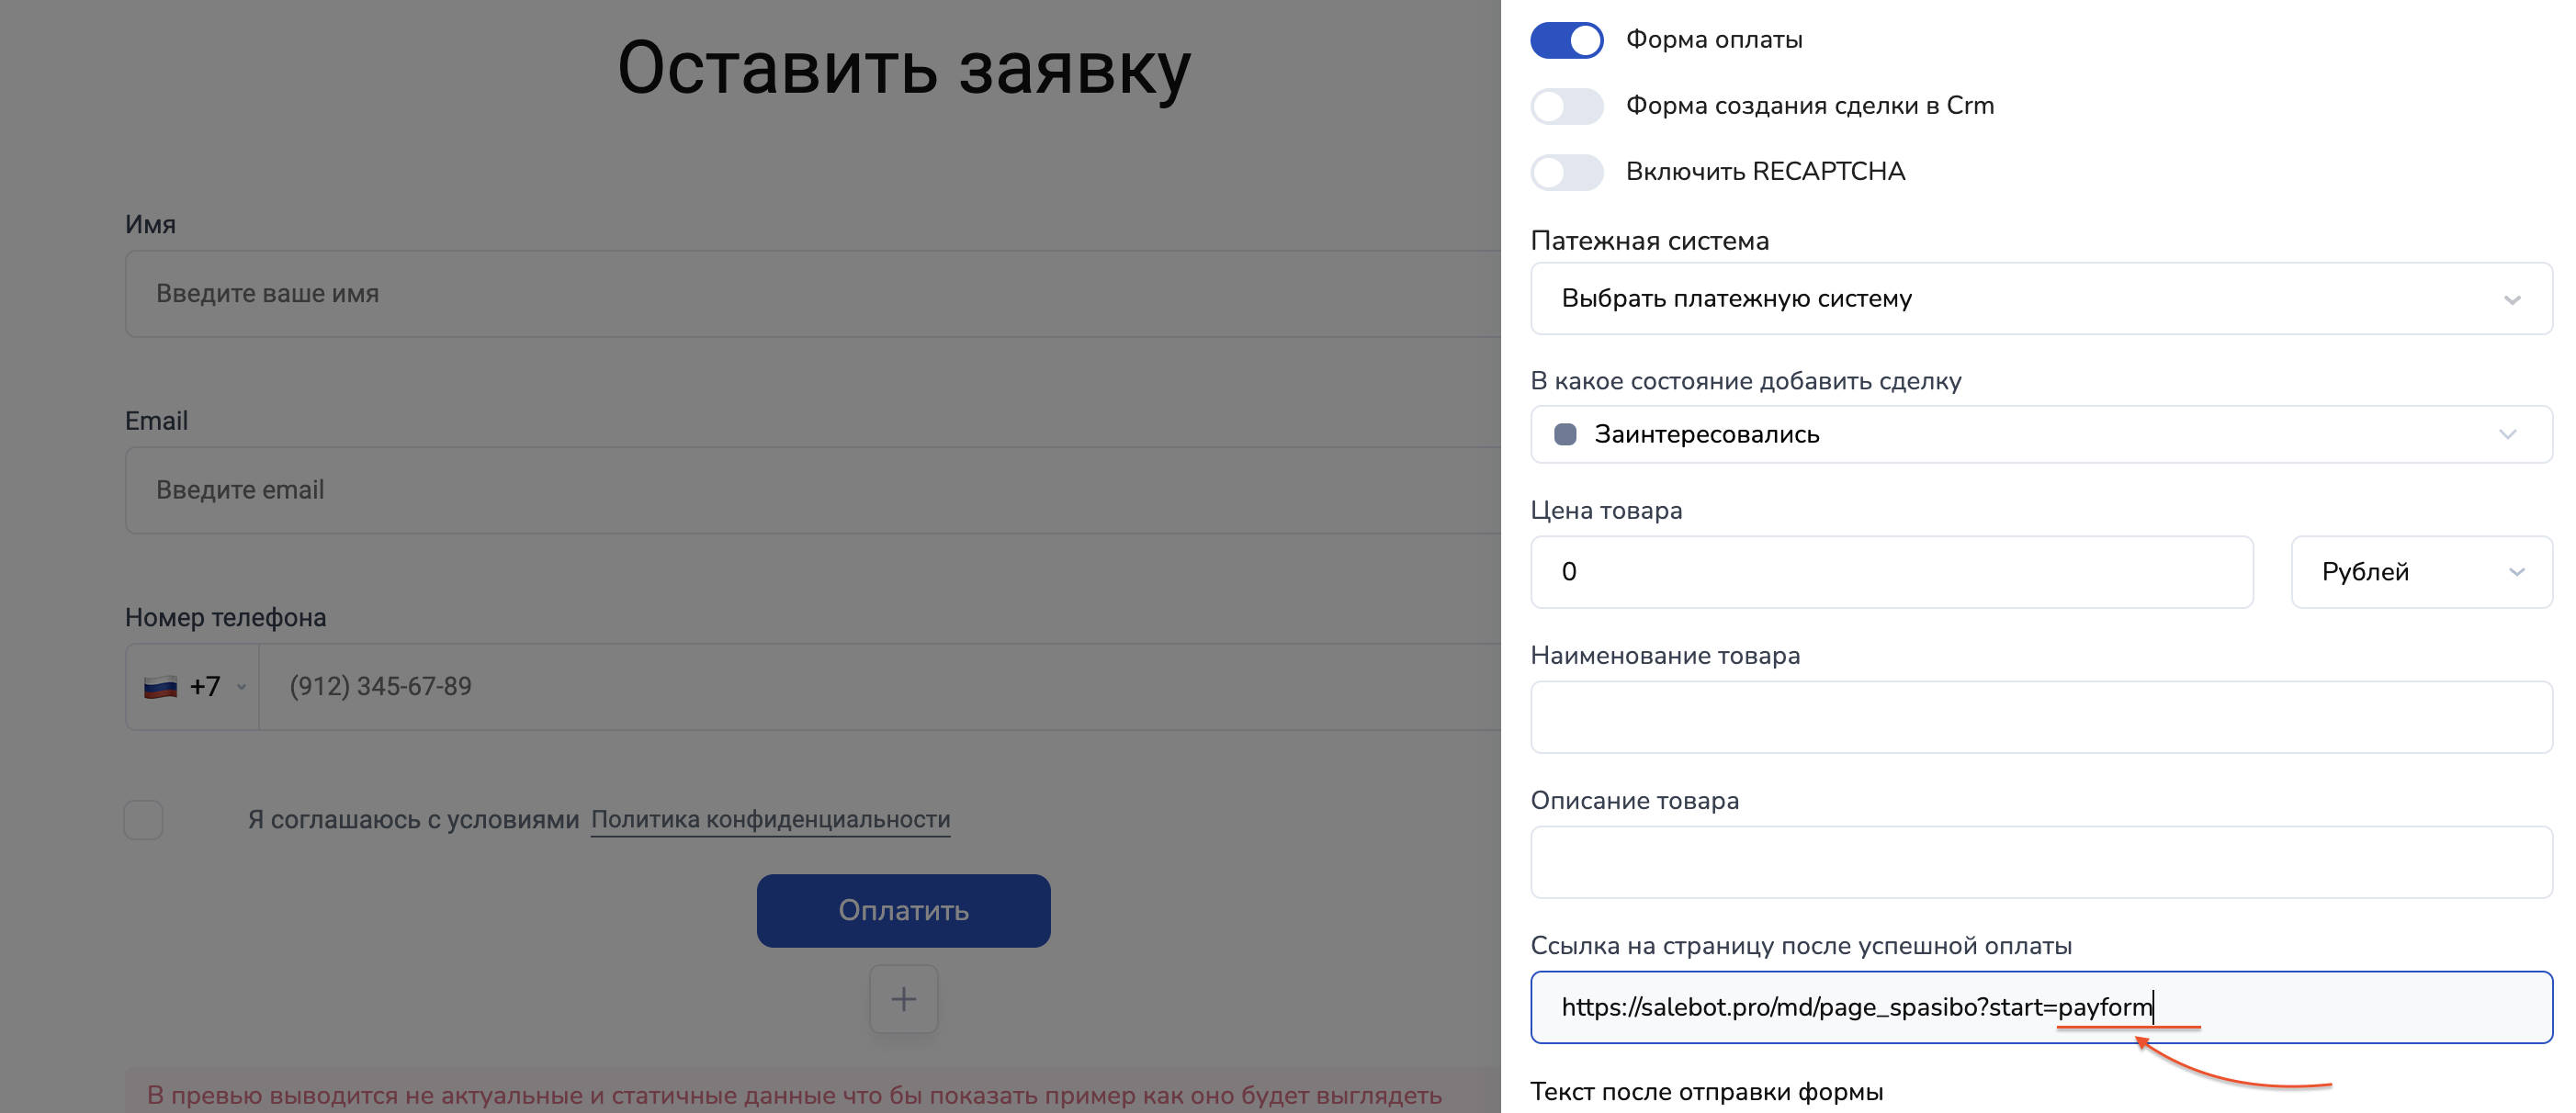The height and width of the screenshot is (1113, 2576).
Task: Expand the Заинтересовались deal state dropdown
Action: 2040,434
